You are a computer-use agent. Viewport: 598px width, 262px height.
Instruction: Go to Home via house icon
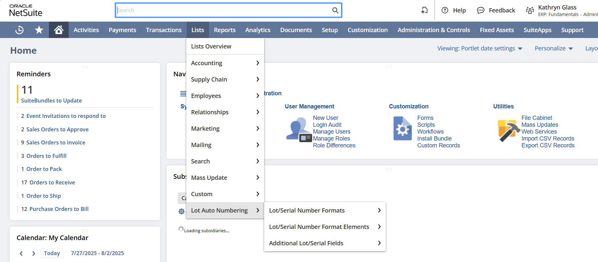tap(59, 30)
